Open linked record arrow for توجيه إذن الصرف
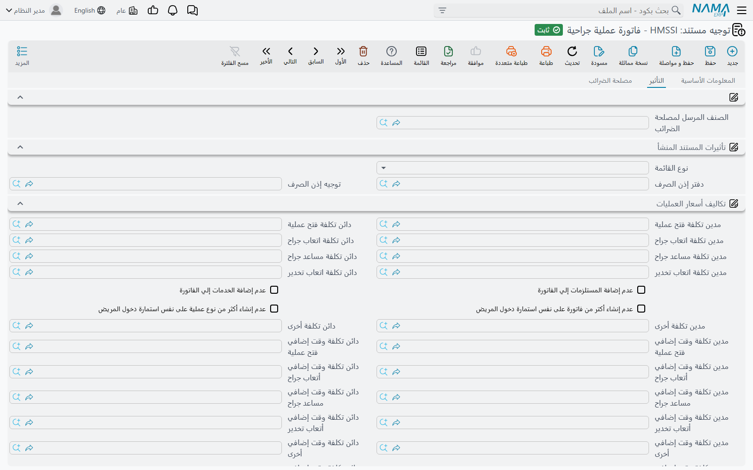The height and width of the screenshot is (470, 753). coord(29,184)
